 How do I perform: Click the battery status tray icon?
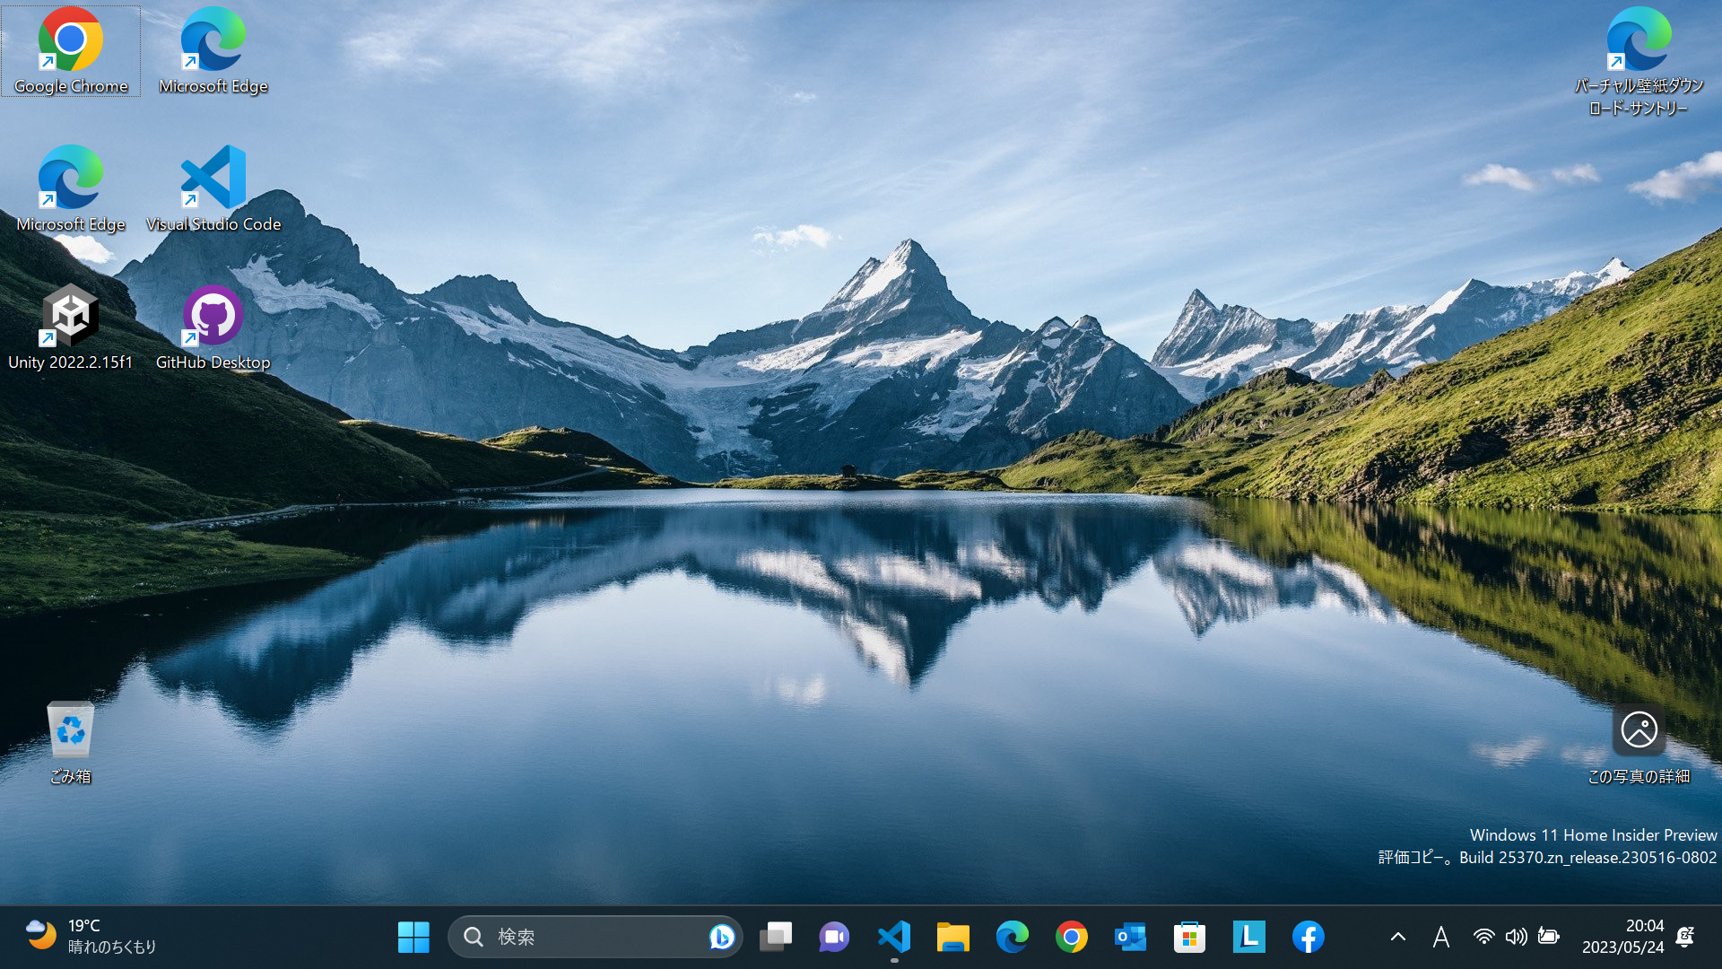pyautogui.click(x=1548, y=937)
